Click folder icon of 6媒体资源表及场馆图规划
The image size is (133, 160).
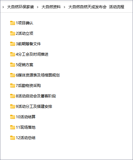coord(13,75)
